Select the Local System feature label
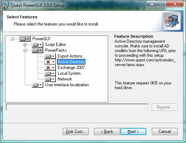 pyautogui.click(x=69, y=73)
